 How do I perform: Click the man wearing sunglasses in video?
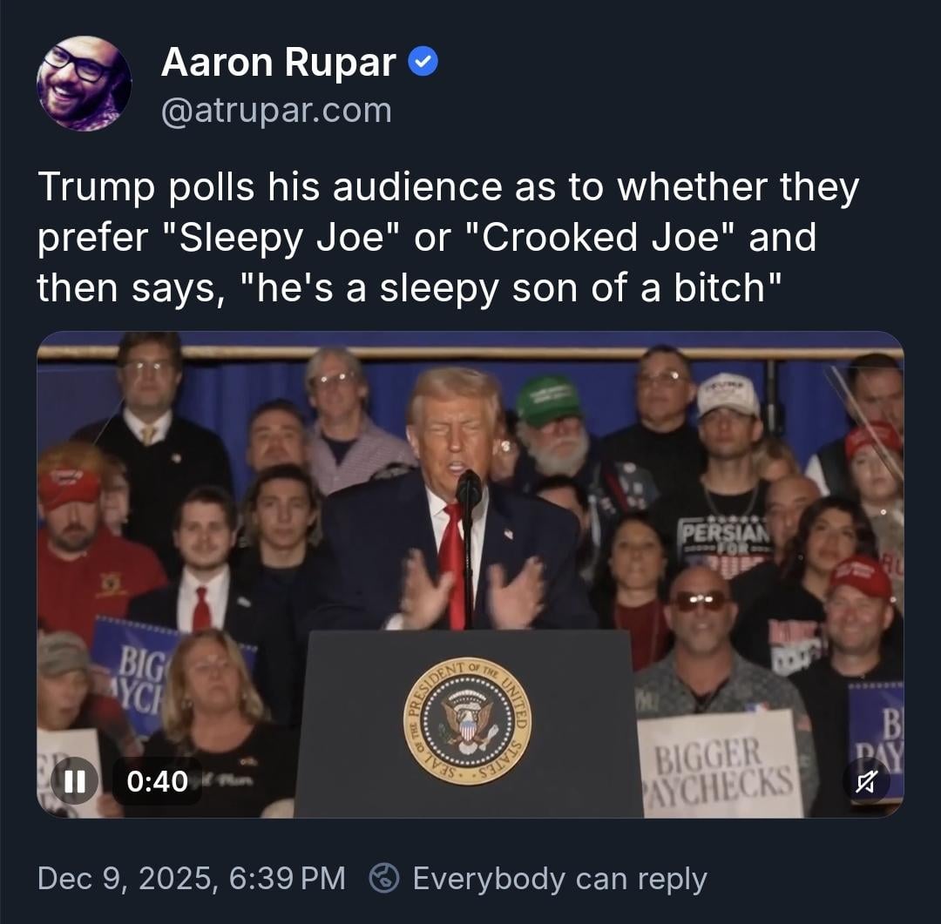pos(699,624)
